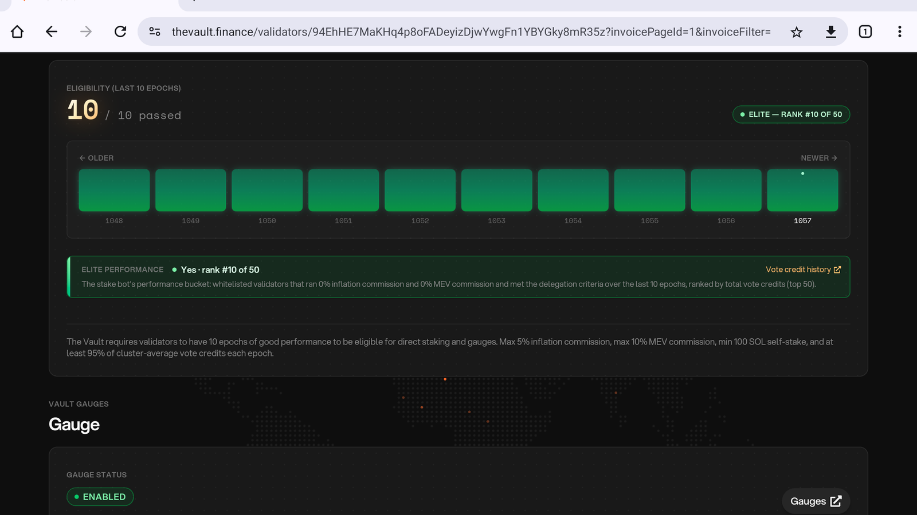
Task: Select epoch 1052 eligibility block
Action: [420, 190]
